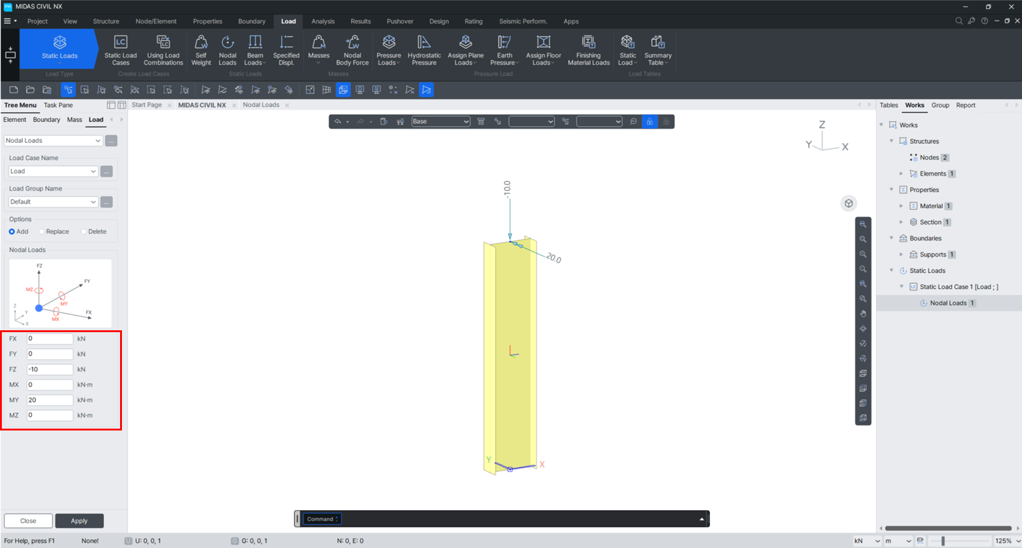Click the help question mark icon
This screenshot has height=548, width=1022.
tap(984, 21)
